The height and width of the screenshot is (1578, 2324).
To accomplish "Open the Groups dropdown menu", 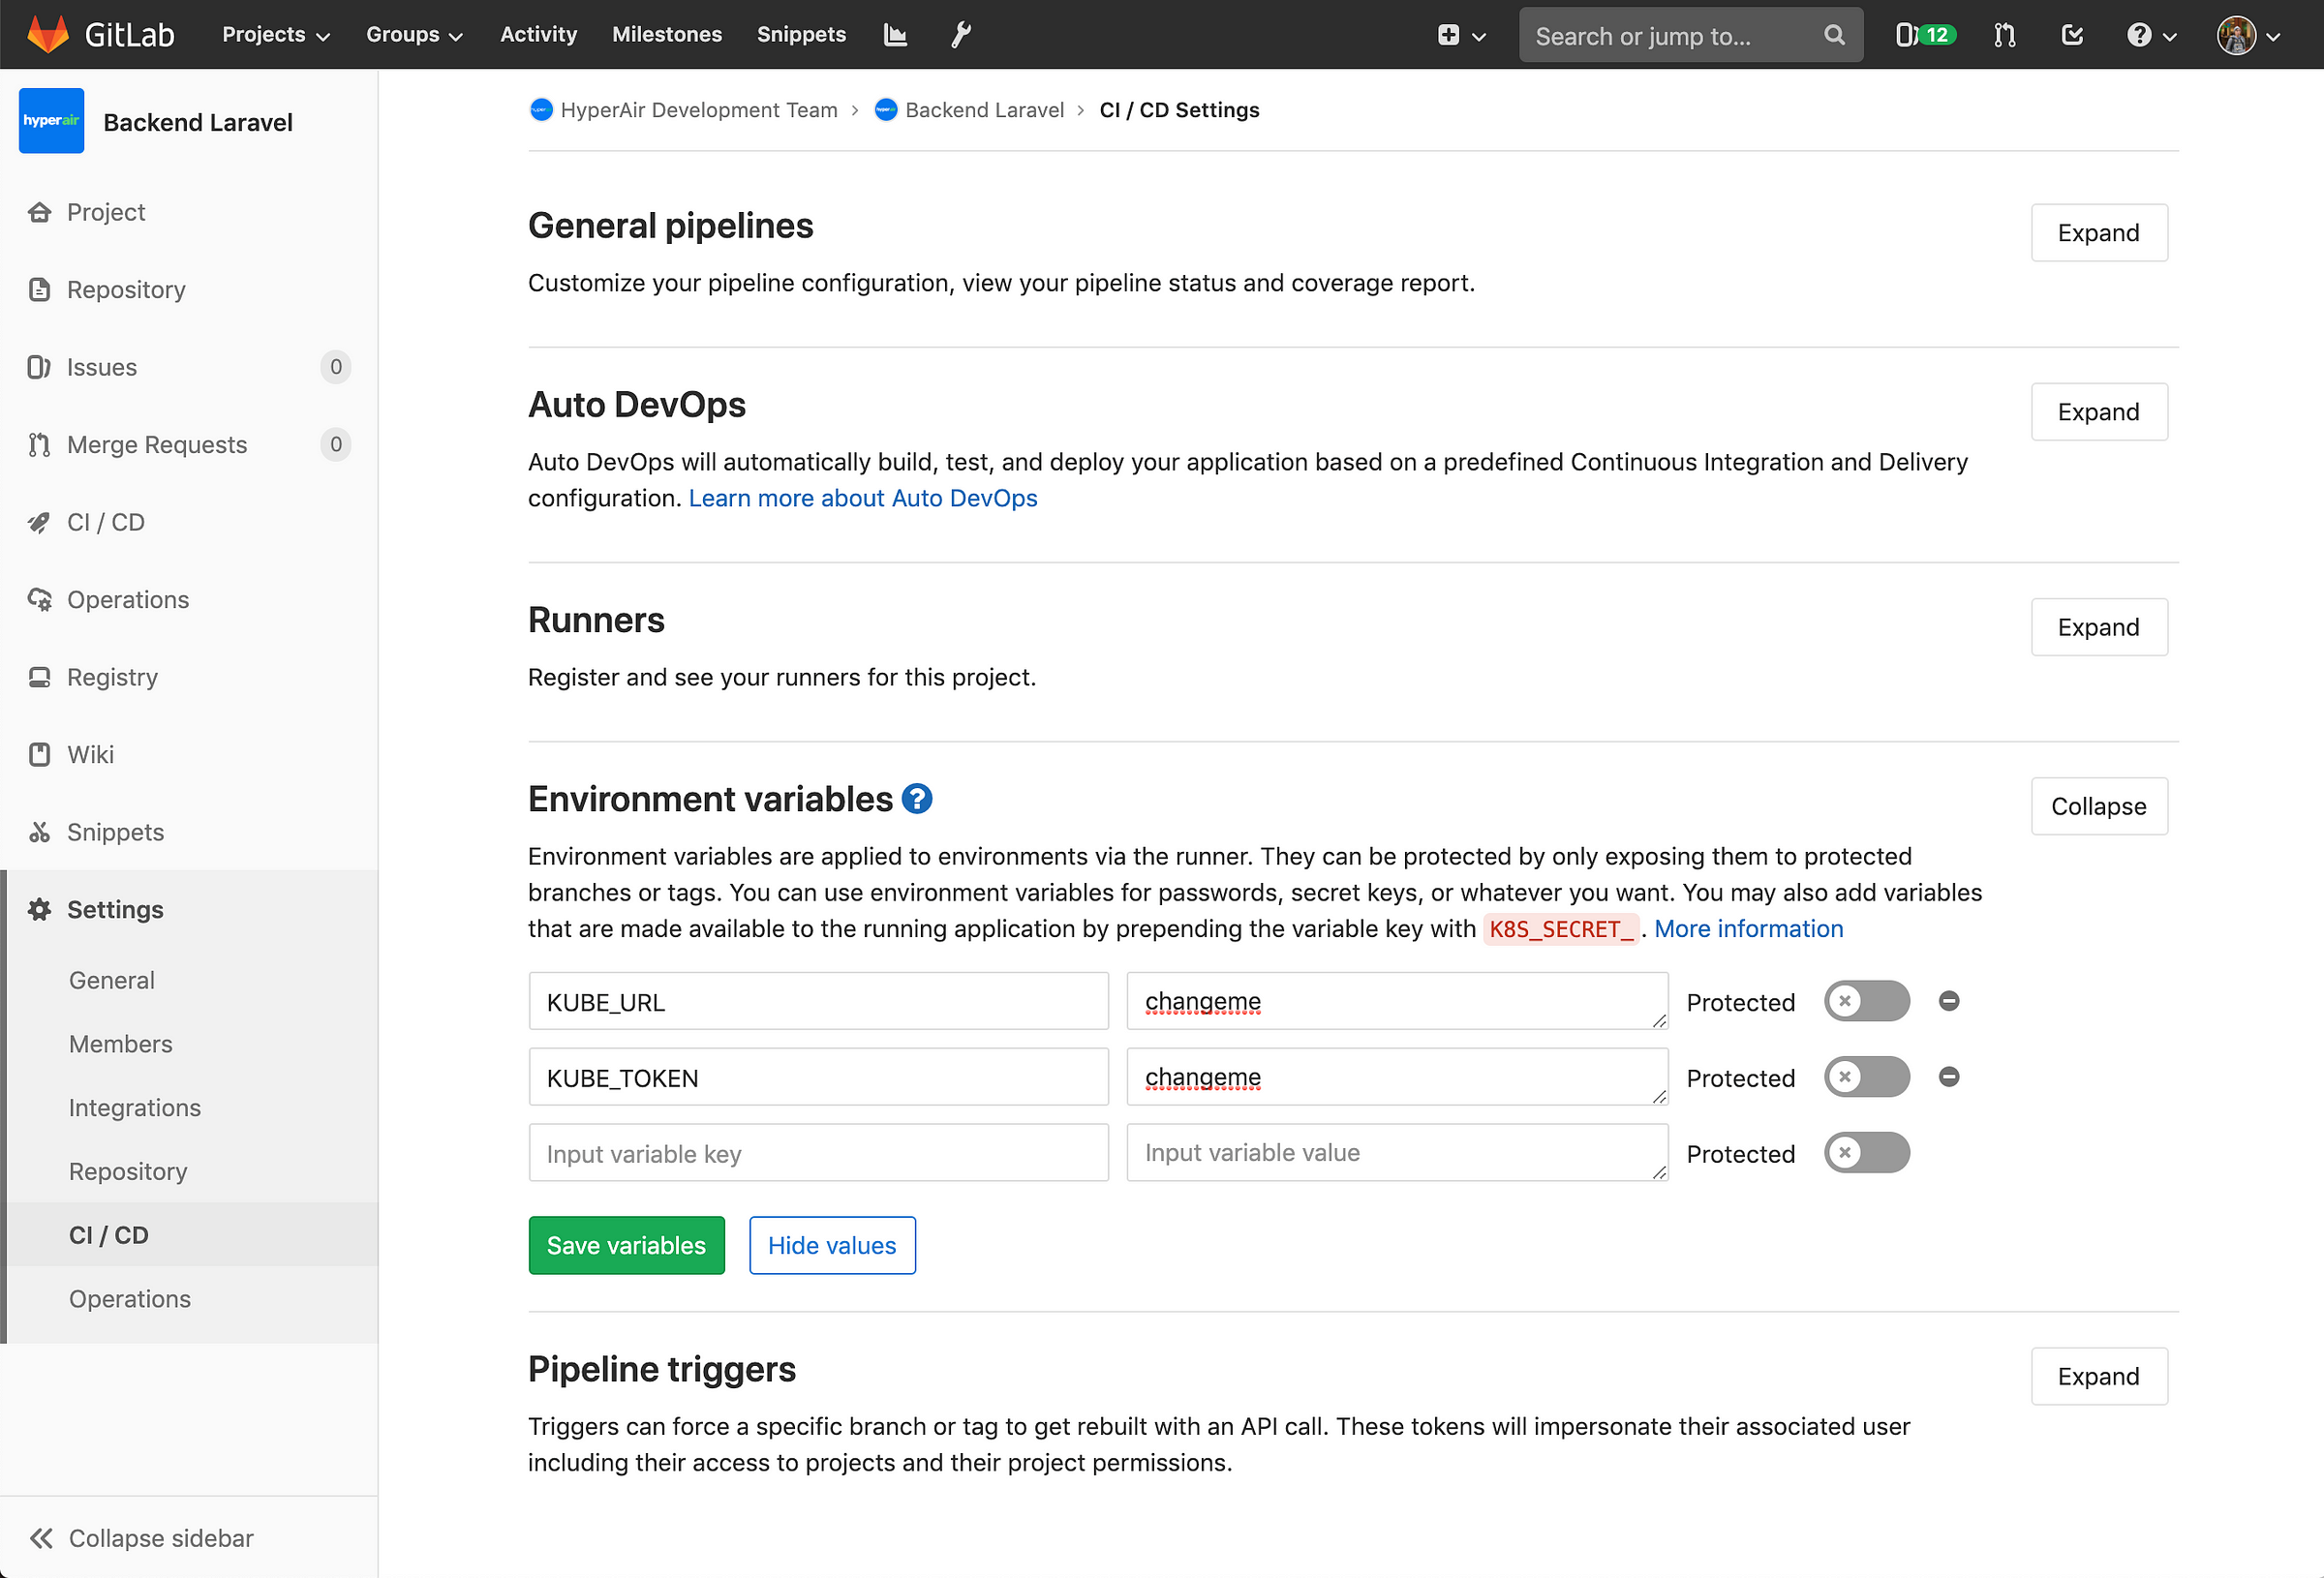I will (x=414, y=35).
